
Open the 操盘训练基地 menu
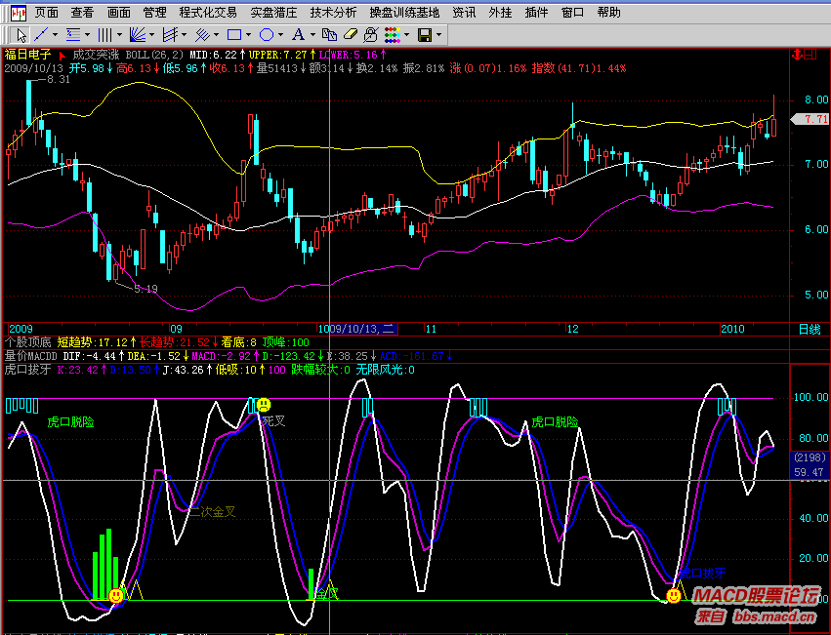pyautogui.click(x=405, y=12)
